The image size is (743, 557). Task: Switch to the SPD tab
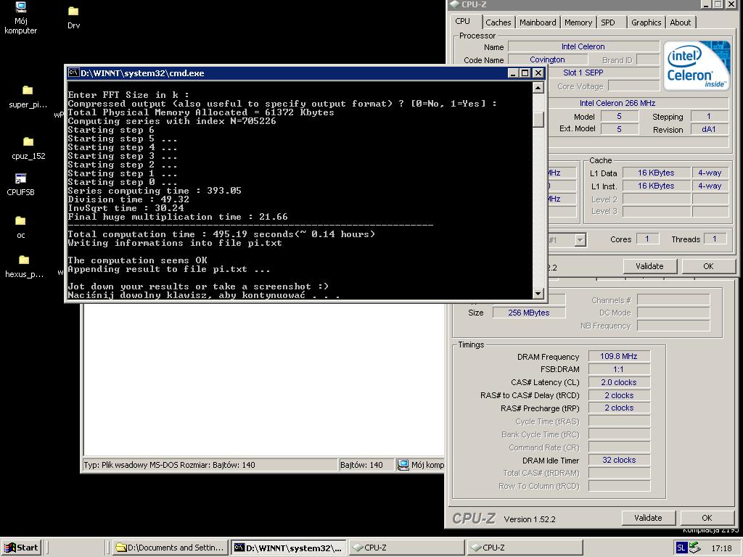(x=607, y=22)
